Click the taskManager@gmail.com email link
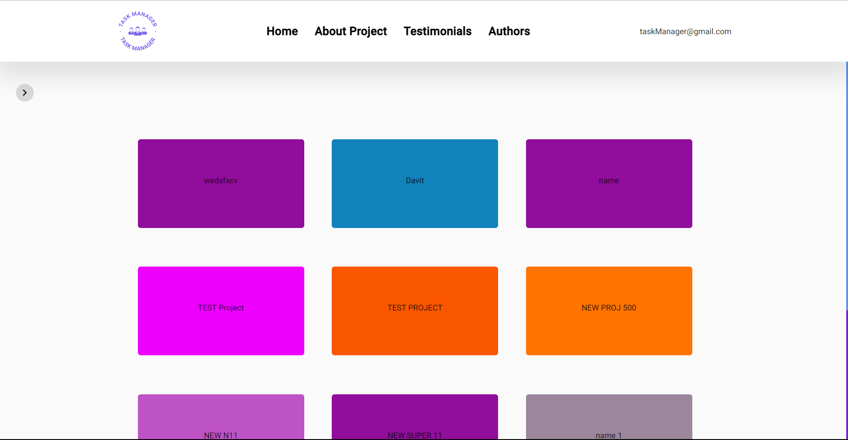This screenshot has height=440, width=848. click(x=685, y=31)
